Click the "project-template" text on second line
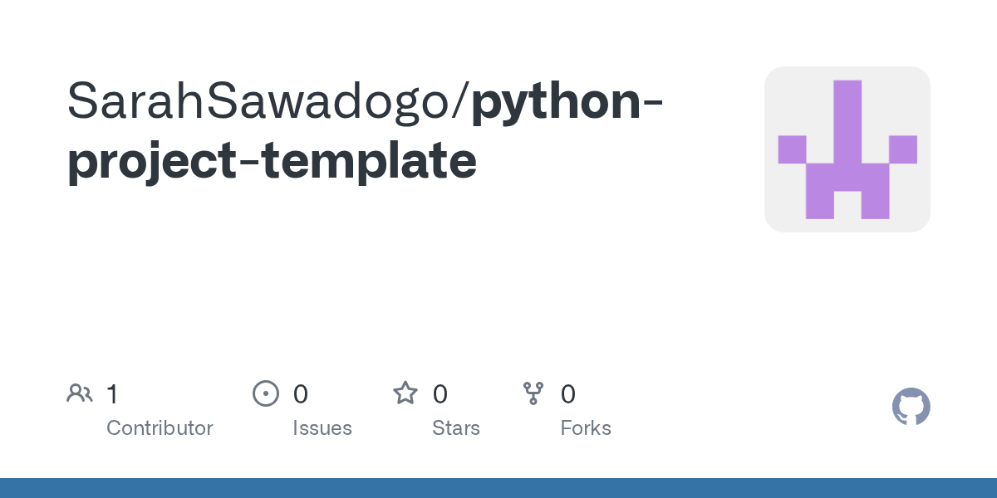Image resolution: width=997 pixels, height=498 pixels. [x=272, y=161]
